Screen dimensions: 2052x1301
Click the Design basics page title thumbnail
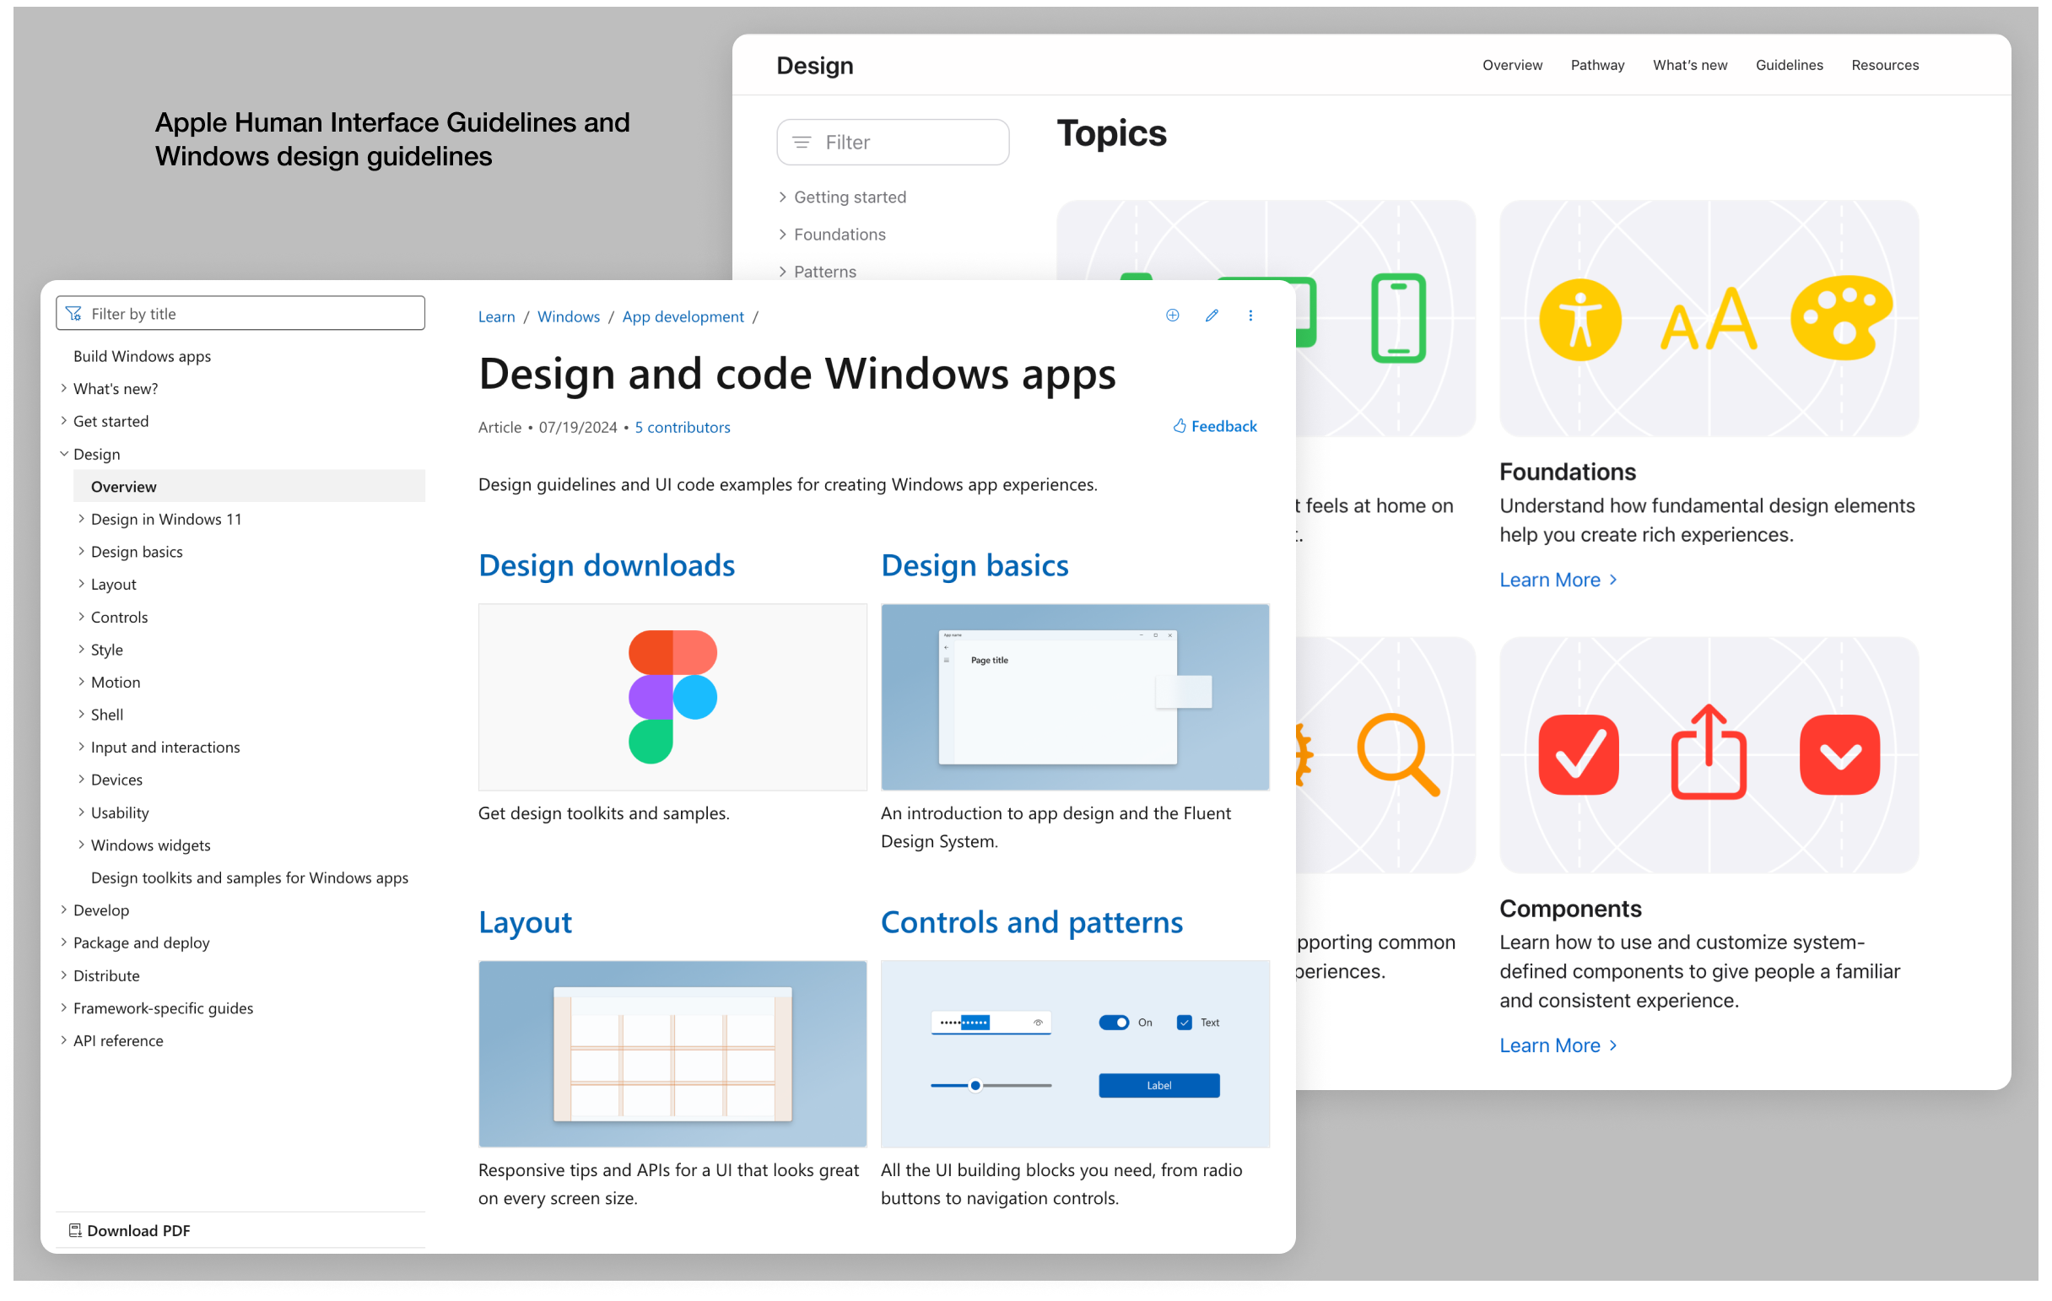click(x=1075, y=697)
